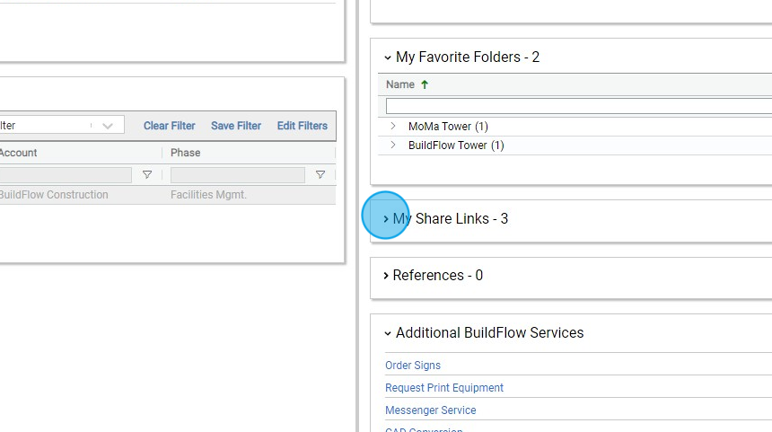Open the Order Signs service link
Image resolution: width=772 pixels, height=432 pixels.
(413, 366)
